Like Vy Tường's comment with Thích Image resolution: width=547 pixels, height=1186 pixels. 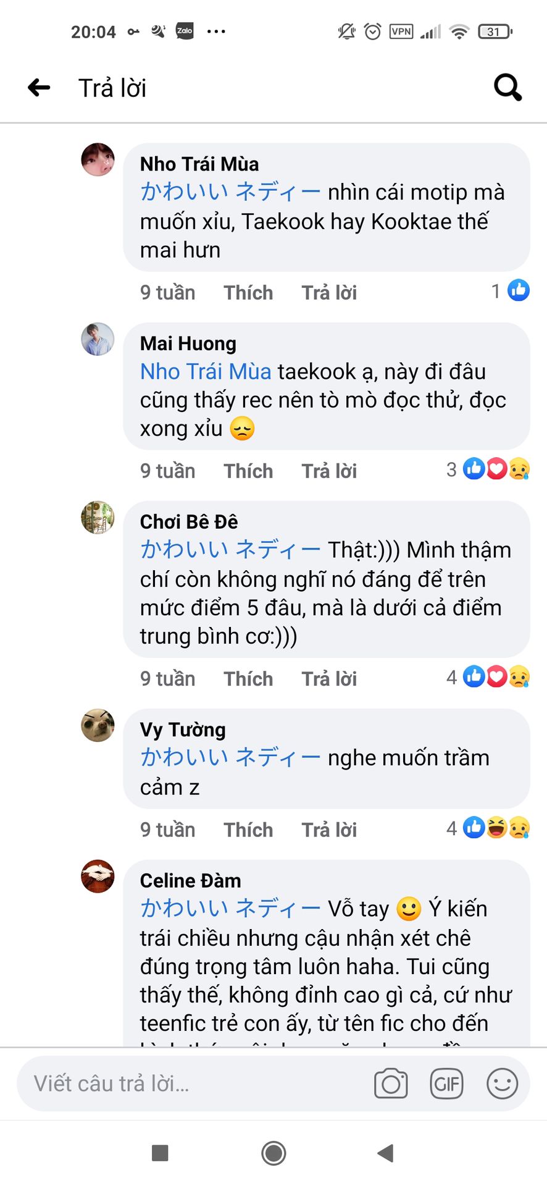248,830
